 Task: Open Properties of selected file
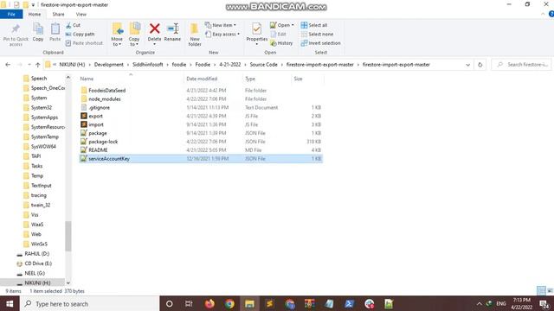point(257,35)
